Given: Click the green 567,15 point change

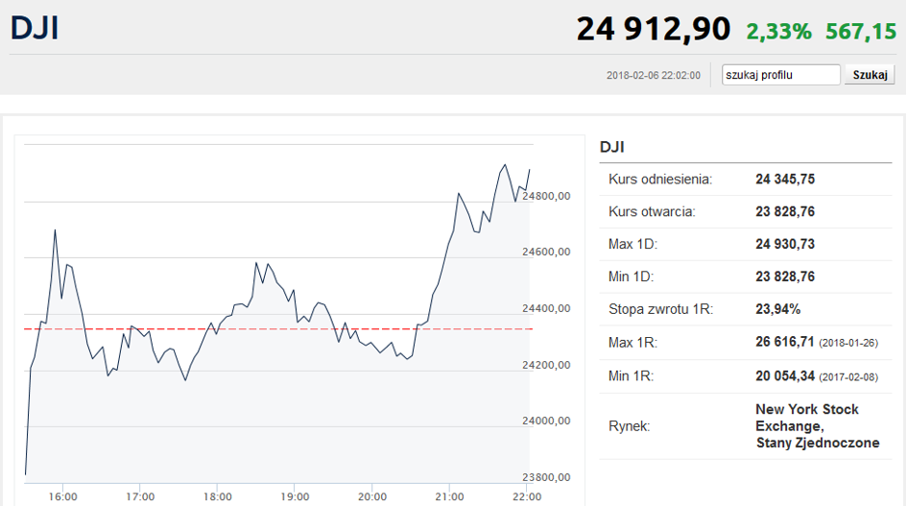Looking at the screenshot, I should coord(861,32).
